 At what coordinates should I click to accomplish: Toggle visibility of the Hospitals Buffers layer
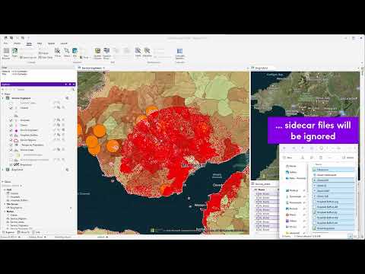[x=11, y=135]
